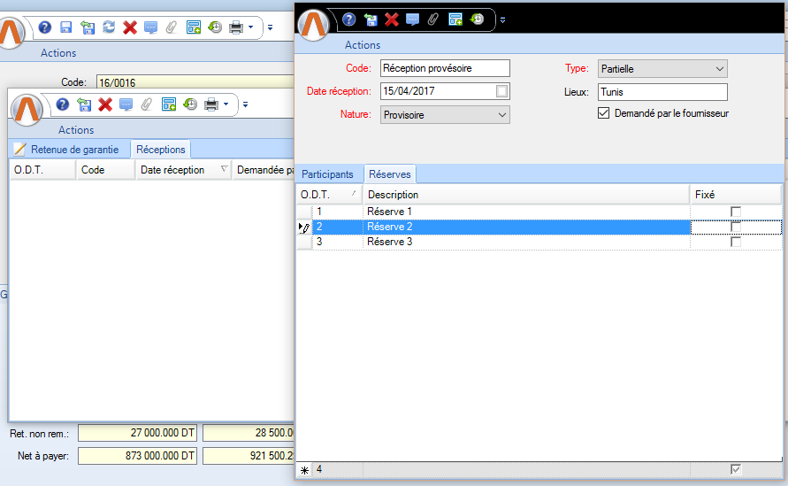Tick the Fixé checkbox for Réserve 3
The image size is (788, 486).
tap(735, 242)
